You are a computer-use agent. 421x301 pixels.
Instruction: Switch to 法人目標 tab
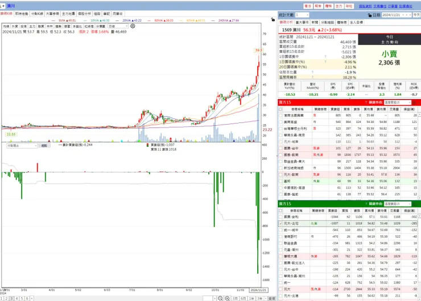(x=356, y=22)
